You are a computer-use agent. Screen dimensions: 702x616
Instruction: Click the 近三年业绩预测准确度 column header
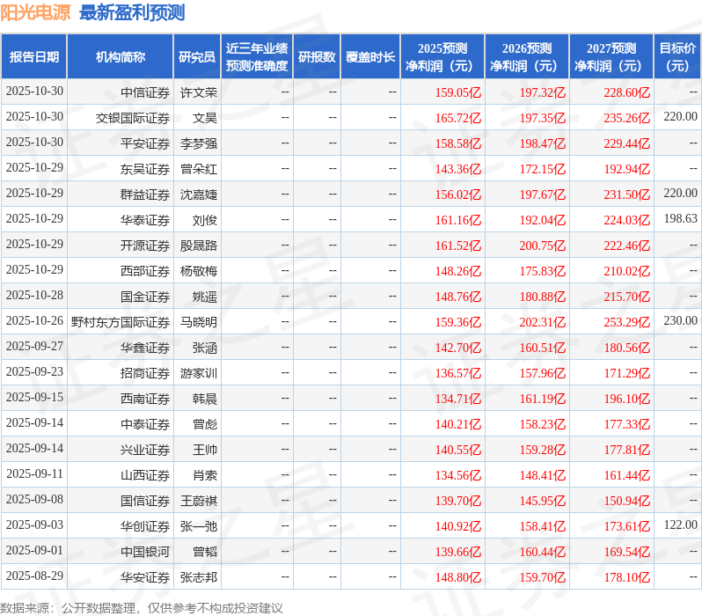[256, 57]
